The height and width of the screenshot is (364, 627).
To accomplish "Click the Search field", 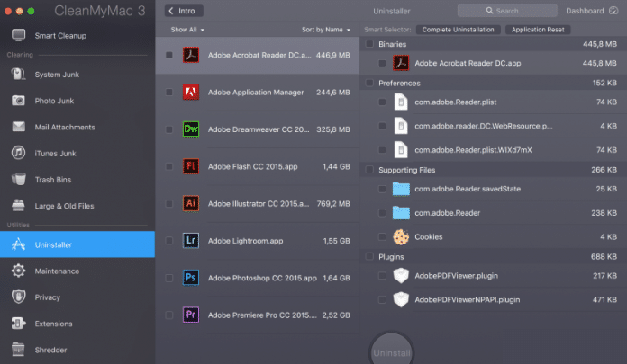I will [507, 11].
